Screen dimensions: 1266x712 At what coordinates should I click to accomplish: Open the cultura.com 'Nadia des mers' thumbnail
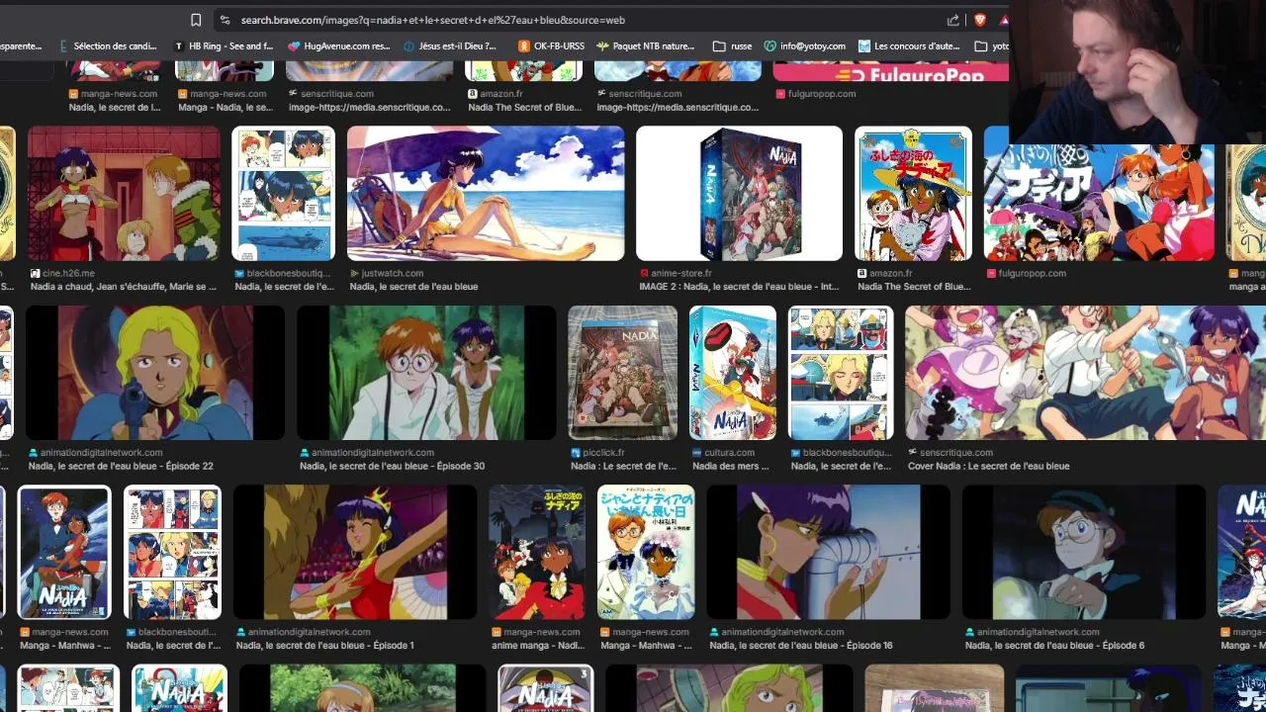pyautogui.click(x=733, y=373)
